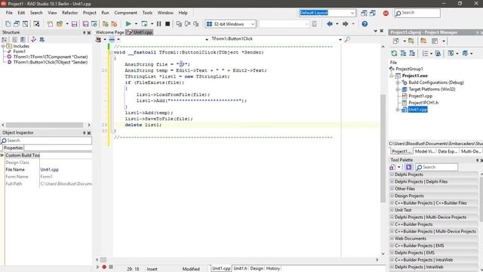Switch to the Welcome Page tab
The height and width of the screenshot is (272, 483).
point(109,32)
